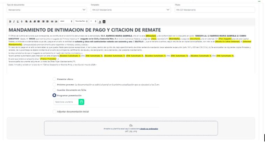
Task: Enable 'Adjuntar documentación inicial' checkbox
Action: (x=54, y=111)
